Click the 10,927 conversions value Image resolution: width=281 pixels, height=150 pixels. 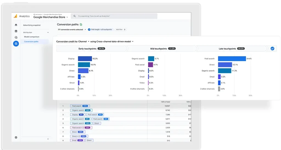pos(167,106)
